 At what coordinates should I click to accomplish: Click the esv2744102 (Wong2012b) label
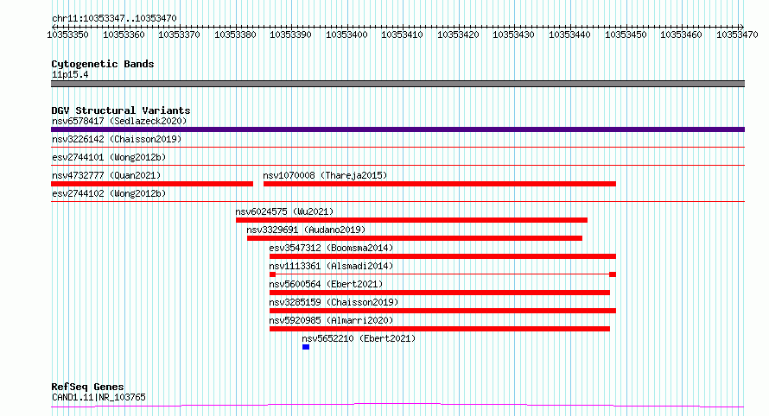pyautogui.click(x=109, y=193)
